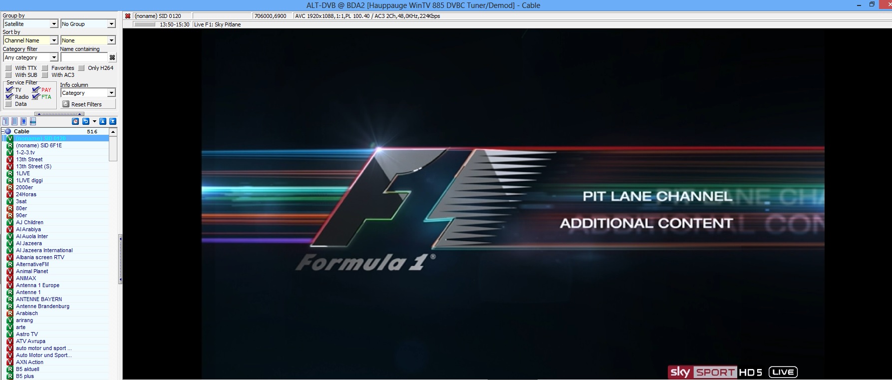This screenshot has height=380, width=892.
Task: Click the clock icon above channel list
Action: click(x=75, y=121)
